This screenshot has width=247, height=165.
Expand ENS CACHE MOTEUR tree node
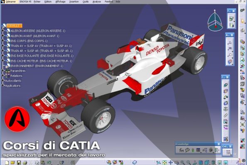coord(2,60)
